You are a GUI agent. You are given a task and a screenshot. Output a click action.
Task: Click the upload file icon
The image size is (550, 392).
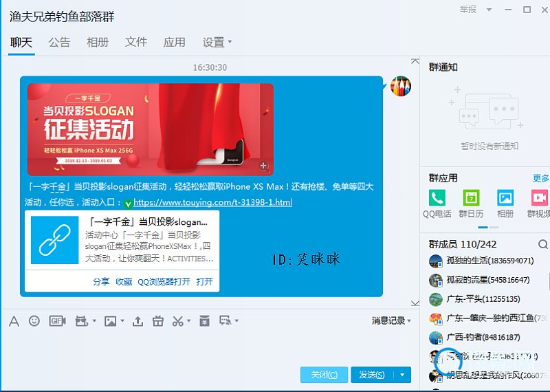coord(137,320)
